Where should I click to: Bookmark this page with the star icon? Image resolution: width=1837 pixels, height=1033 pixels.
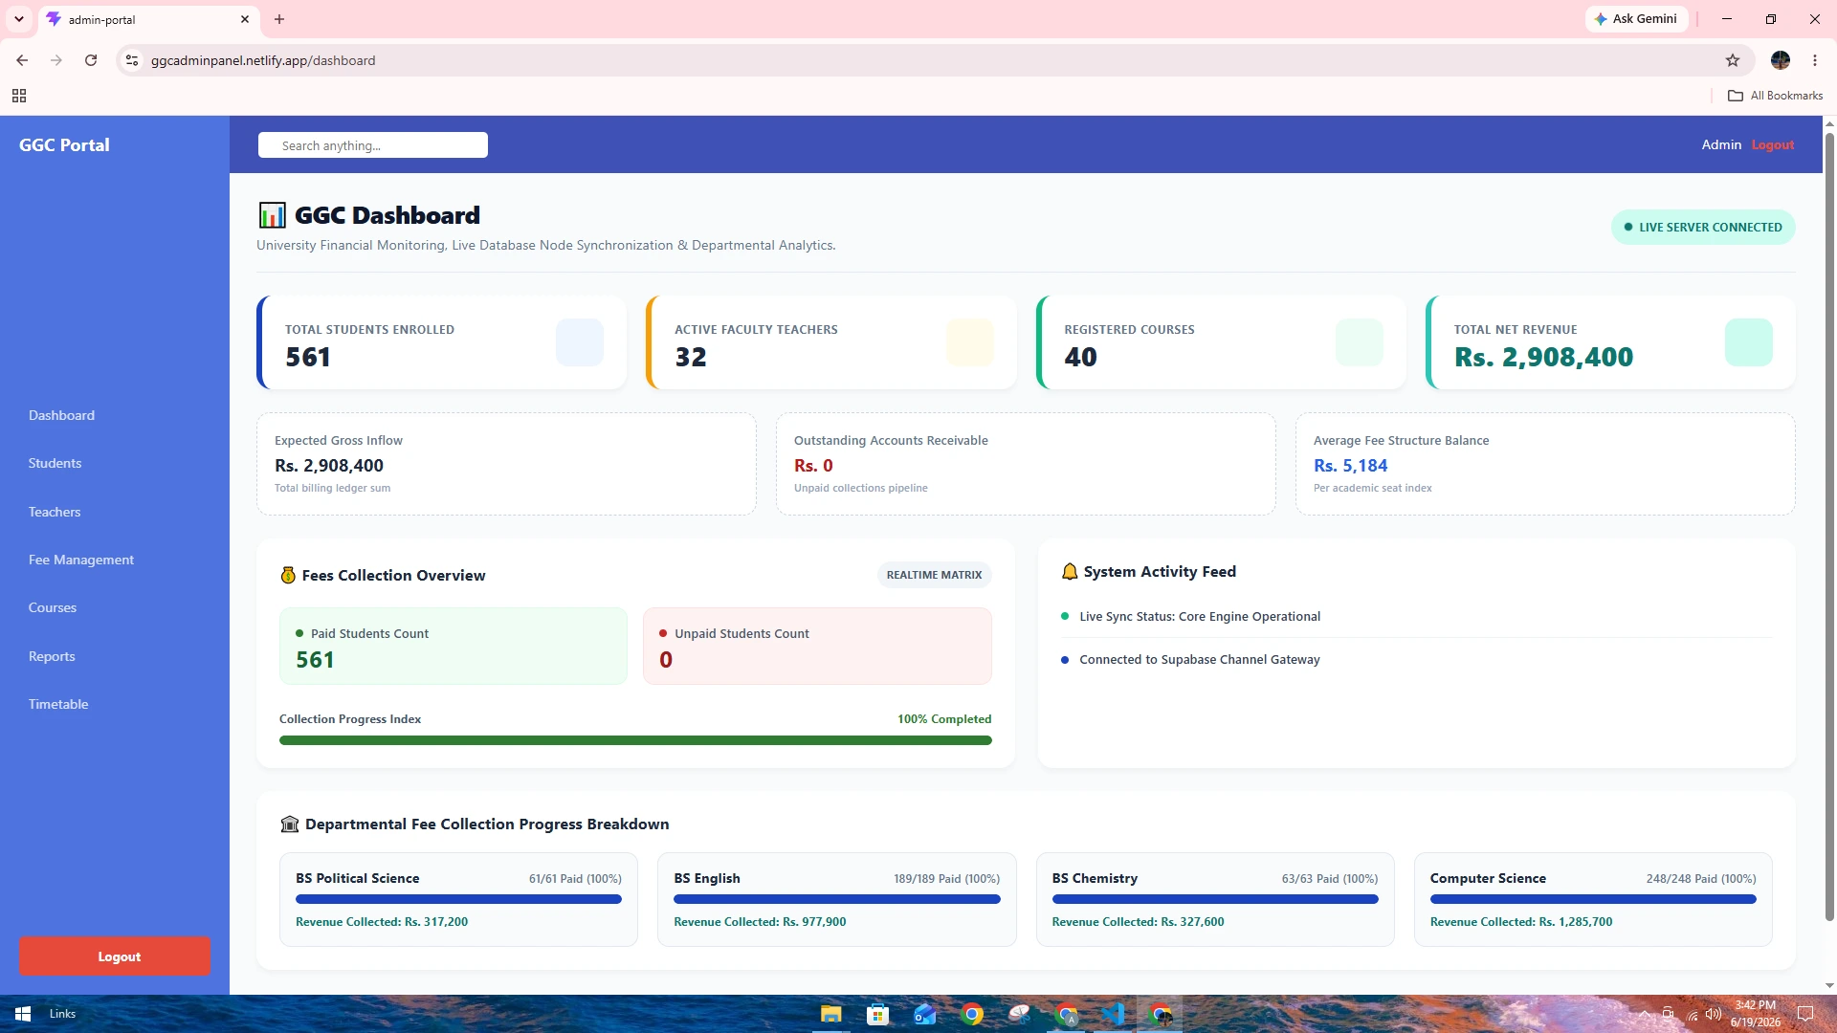1733,60
